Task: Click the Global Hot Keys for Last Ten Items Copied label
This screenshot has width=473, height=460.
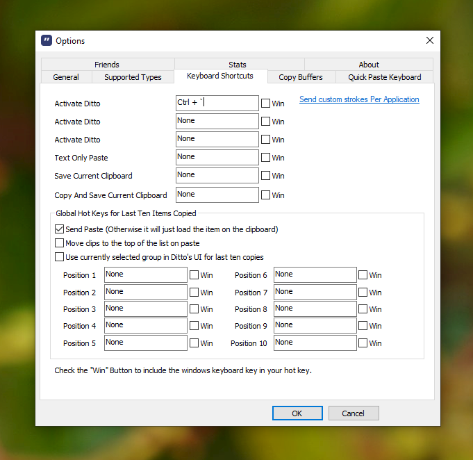Action: [x=126, y=213]
